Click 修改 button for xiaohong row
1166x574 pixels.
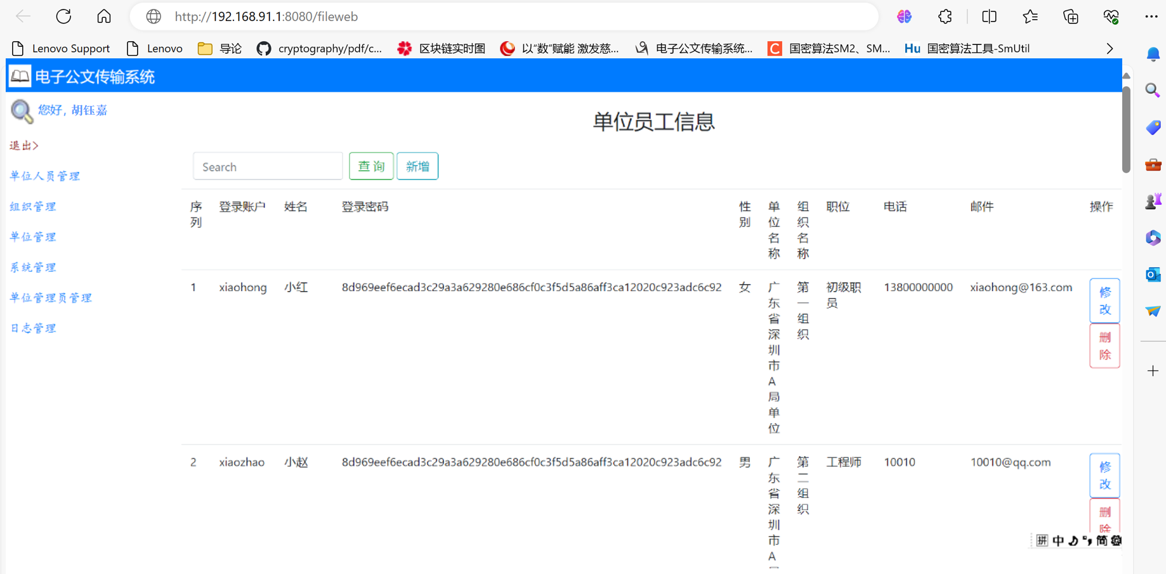(1104, 301)
